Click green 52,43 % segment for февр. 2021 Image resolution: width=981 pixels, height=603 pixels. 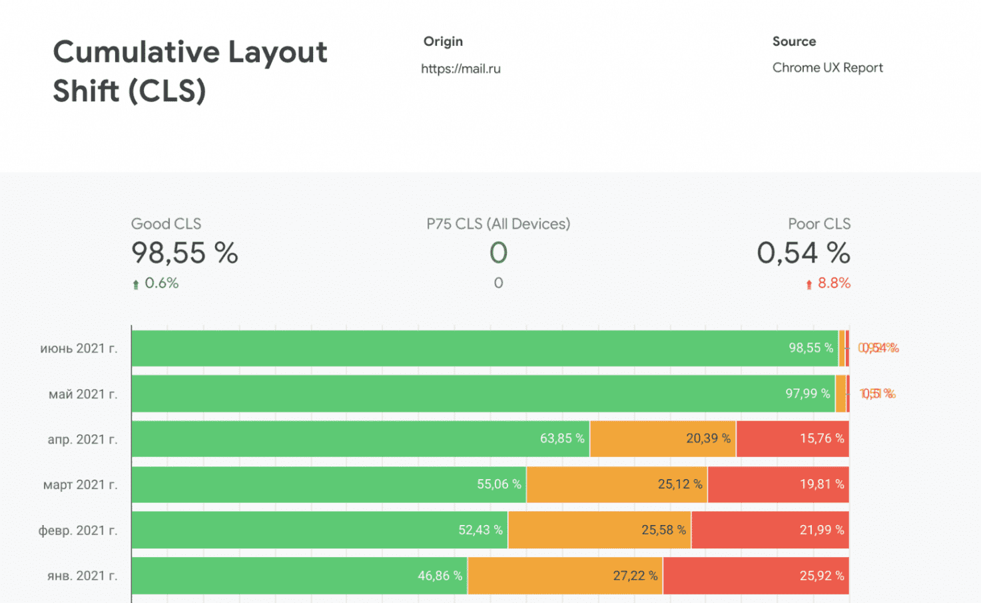[x=320, y=530]
